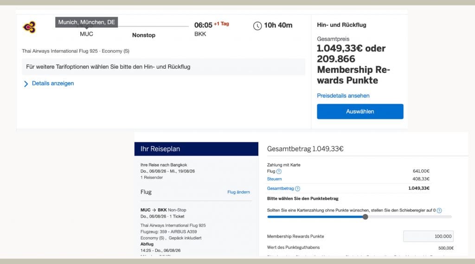Open the Steuern tax details link

[274, 179]
